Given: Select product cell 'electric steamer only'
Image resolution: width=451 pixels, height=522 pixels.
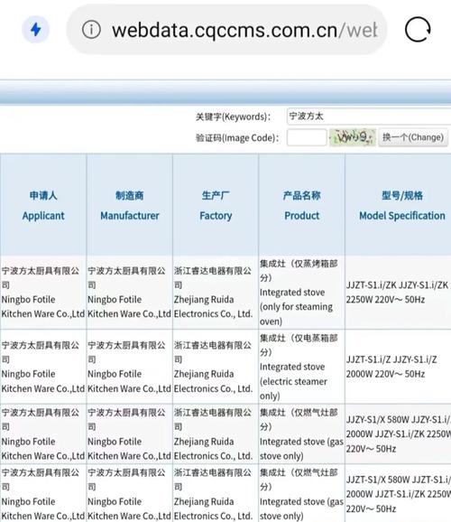Looking at the screenshot, I should pyautogui.click(x=301, y=367).
